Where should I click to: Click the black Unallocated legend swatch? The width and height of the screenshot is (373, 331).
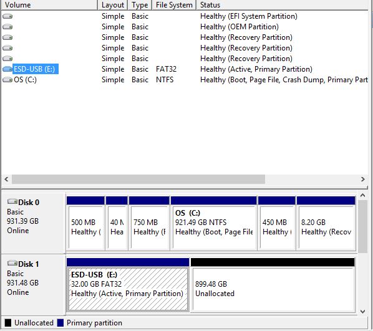[x=8, y=323]
